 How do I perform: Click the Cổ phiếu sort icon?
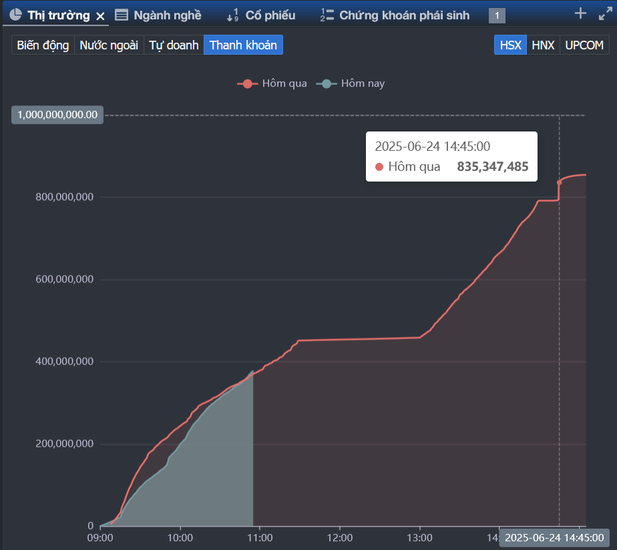tap(232, 15)
